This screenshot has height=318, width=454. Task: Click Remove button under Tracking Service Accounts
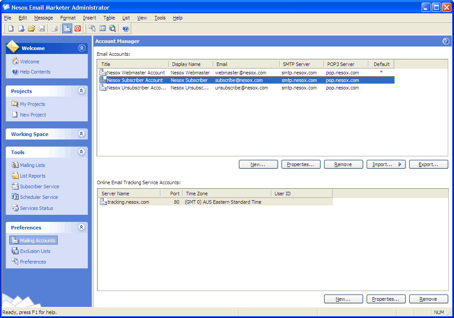(429, 299)
